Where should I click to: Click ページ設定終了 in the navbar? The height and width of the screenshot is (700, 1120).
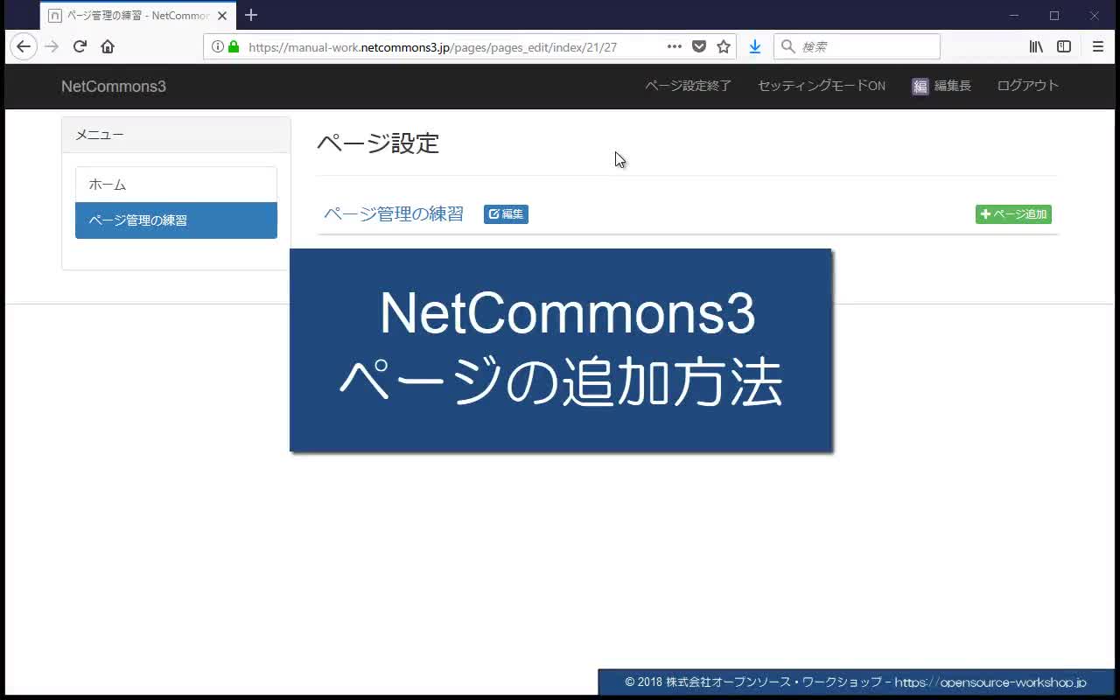coord(689,86)
